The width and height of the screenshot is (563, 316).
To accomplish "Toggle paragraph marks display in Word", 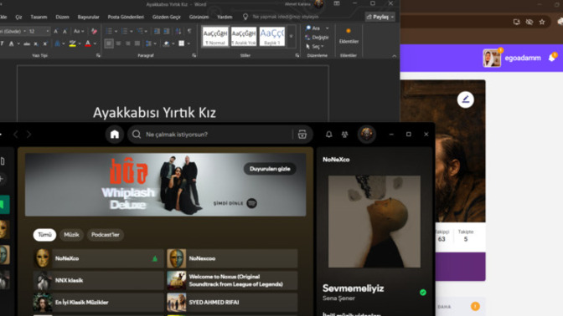I will (189, 32).
